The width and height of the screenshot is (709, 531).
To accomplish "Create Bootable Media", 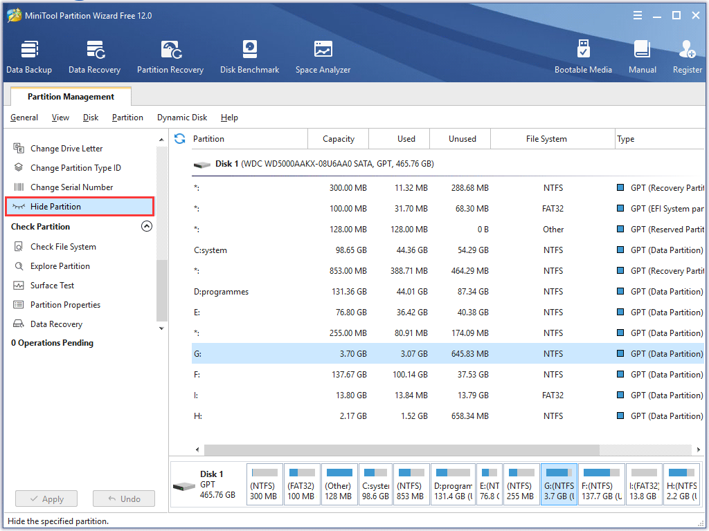I will (x=583, y=57).
